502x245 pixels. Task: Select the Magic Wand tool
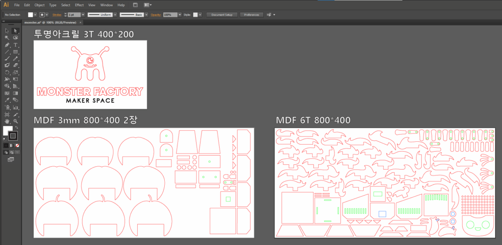point(7,38)
